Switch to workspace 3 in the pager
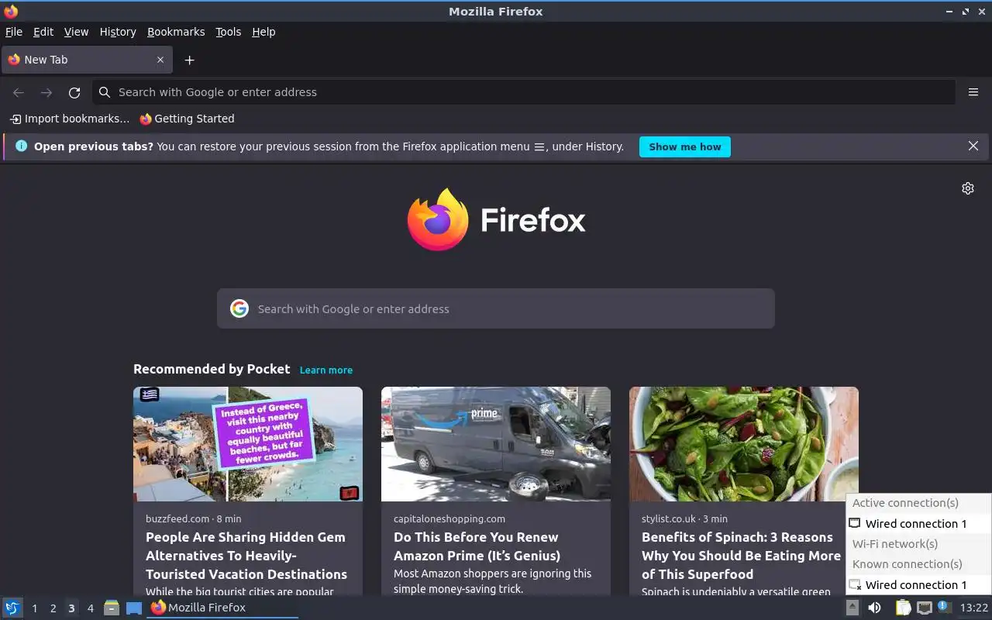This screenshot has width=992, height=620. click(x=71, y=608)
